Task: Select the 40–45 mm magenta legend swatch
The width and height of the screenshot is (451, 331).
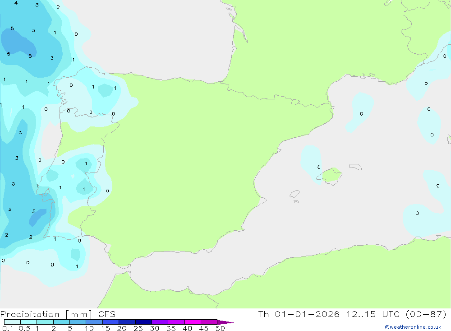Action: pyautogui.click(x=193, y=322)
